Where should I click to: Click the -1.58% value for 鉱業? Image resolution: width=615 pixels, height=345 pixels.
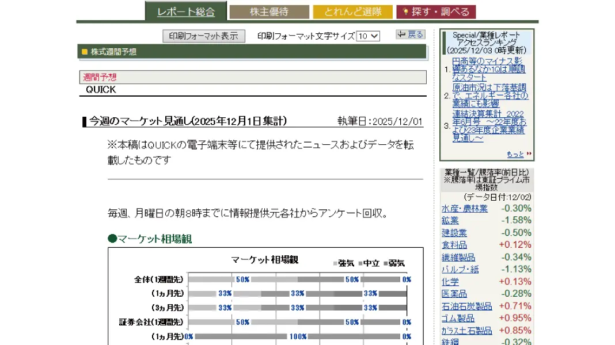(x=516, y=220)
